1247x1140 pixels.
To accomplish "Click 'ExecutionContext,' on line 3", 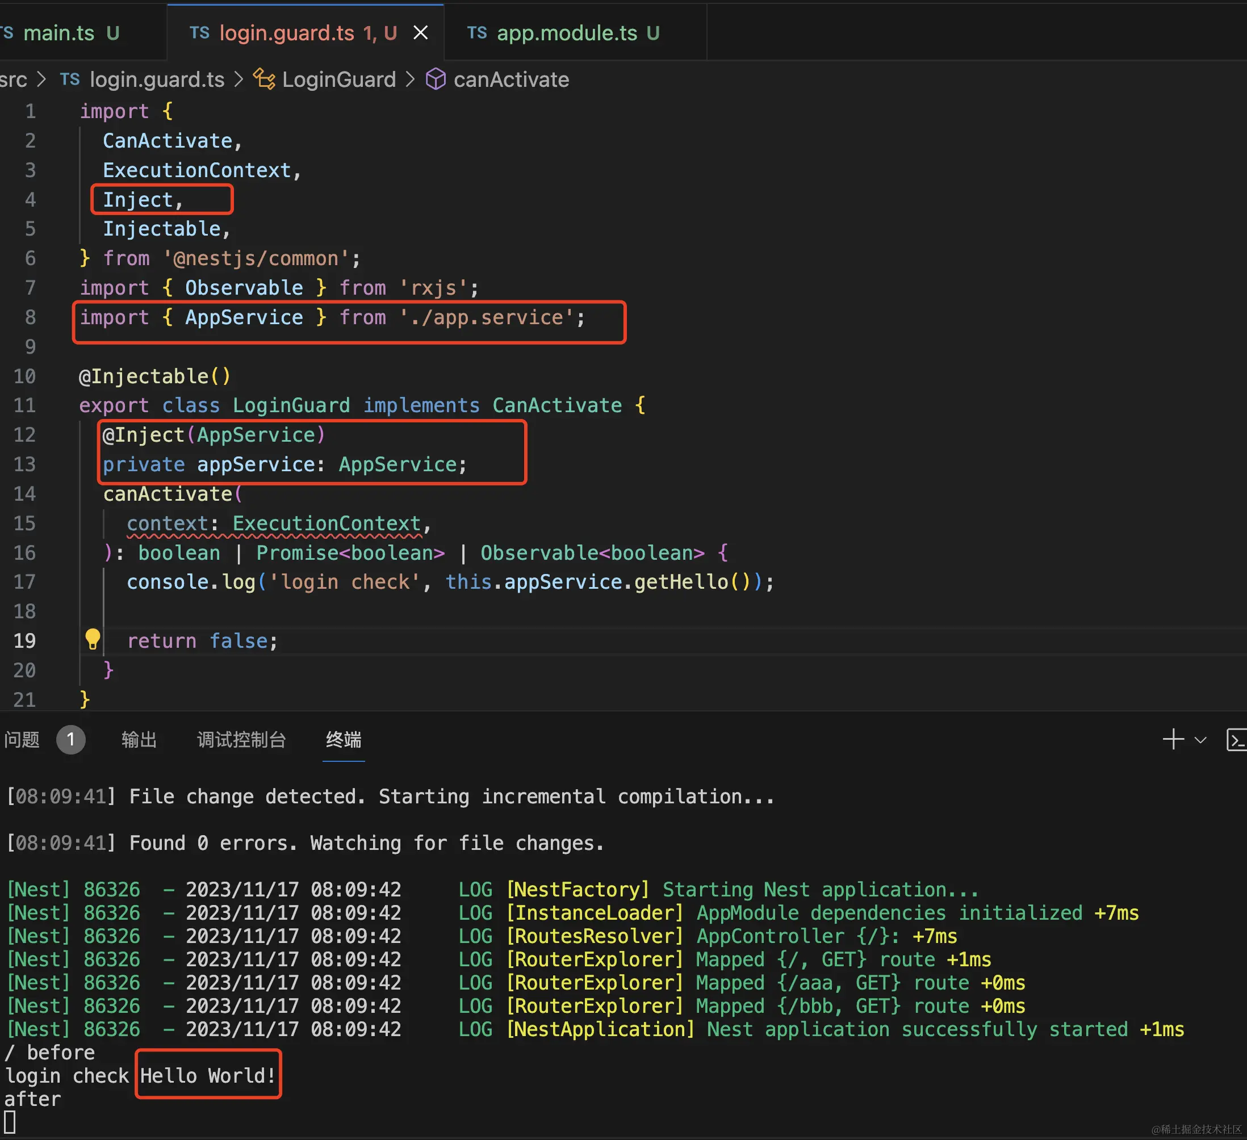I will 202,170.
